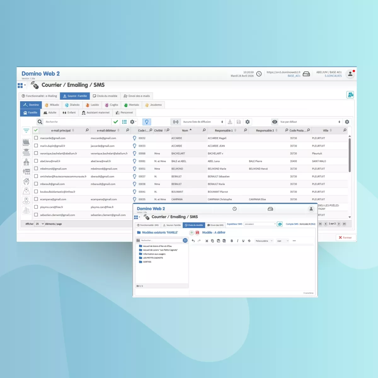Click the undo arrow in SMS editor
This screenshot has width=378, height=378.
pos(193,241)
